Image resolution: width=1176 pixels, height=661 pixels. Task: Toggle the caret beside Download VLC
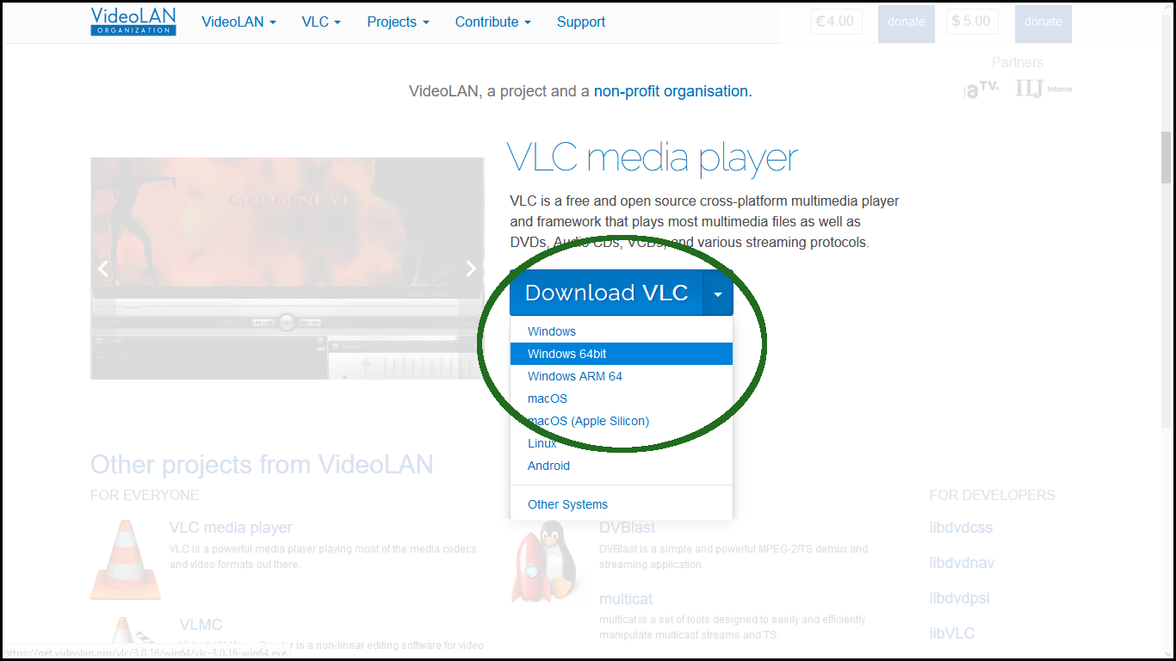click(718, 293)
